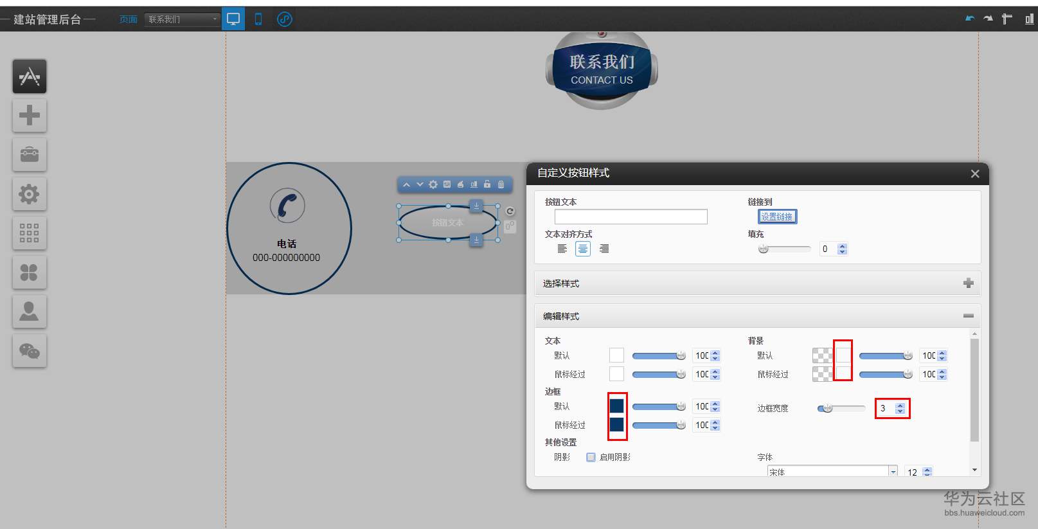Image resolution: width=1038 pixels, height=529 pixels.
Task: Click the blue circular icon in top bar
Action: 285,19
